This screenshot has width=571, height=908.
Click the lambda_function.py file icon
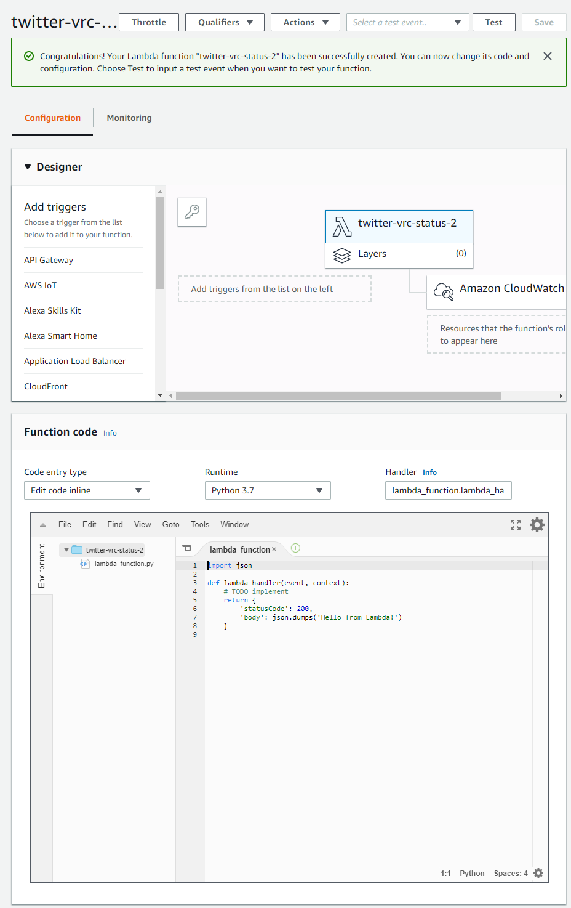84,563
